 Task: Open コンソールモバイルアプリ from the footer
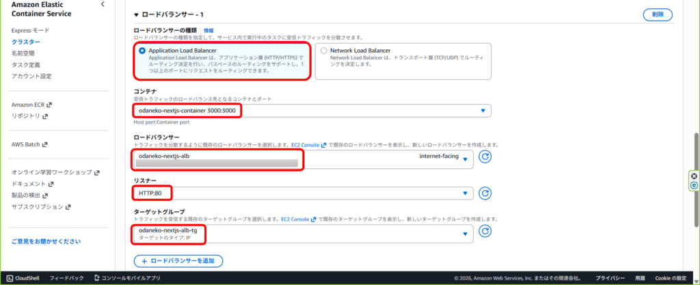[x=126, y=278]
